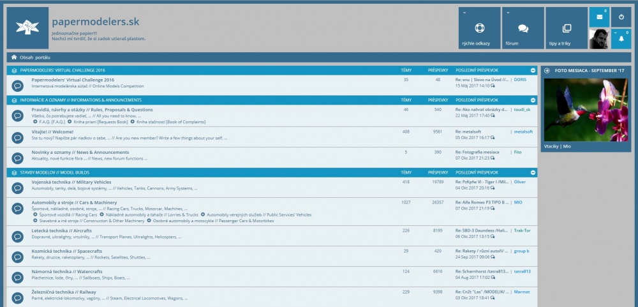This screenshot has width=638, height=307.
Task: Click forum icon beside Námorná technika
Action: [17, 277]
